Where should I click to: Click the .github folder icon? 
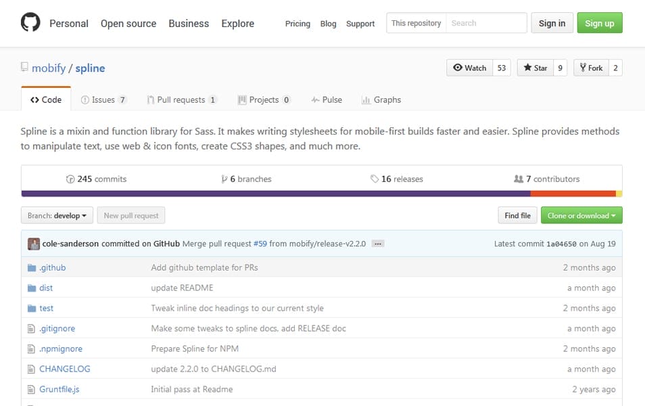[32, 268]
